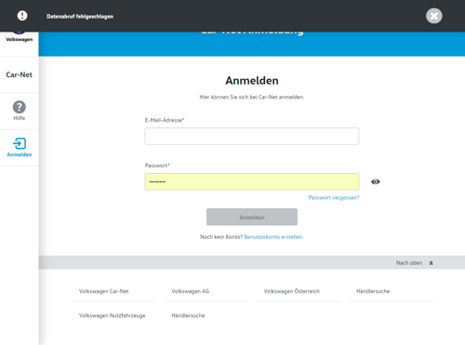This screenshot has height=345, width=465.
Task: Click the warning exclamation icon
Action: pyautogui.click(x=22, y=16)
